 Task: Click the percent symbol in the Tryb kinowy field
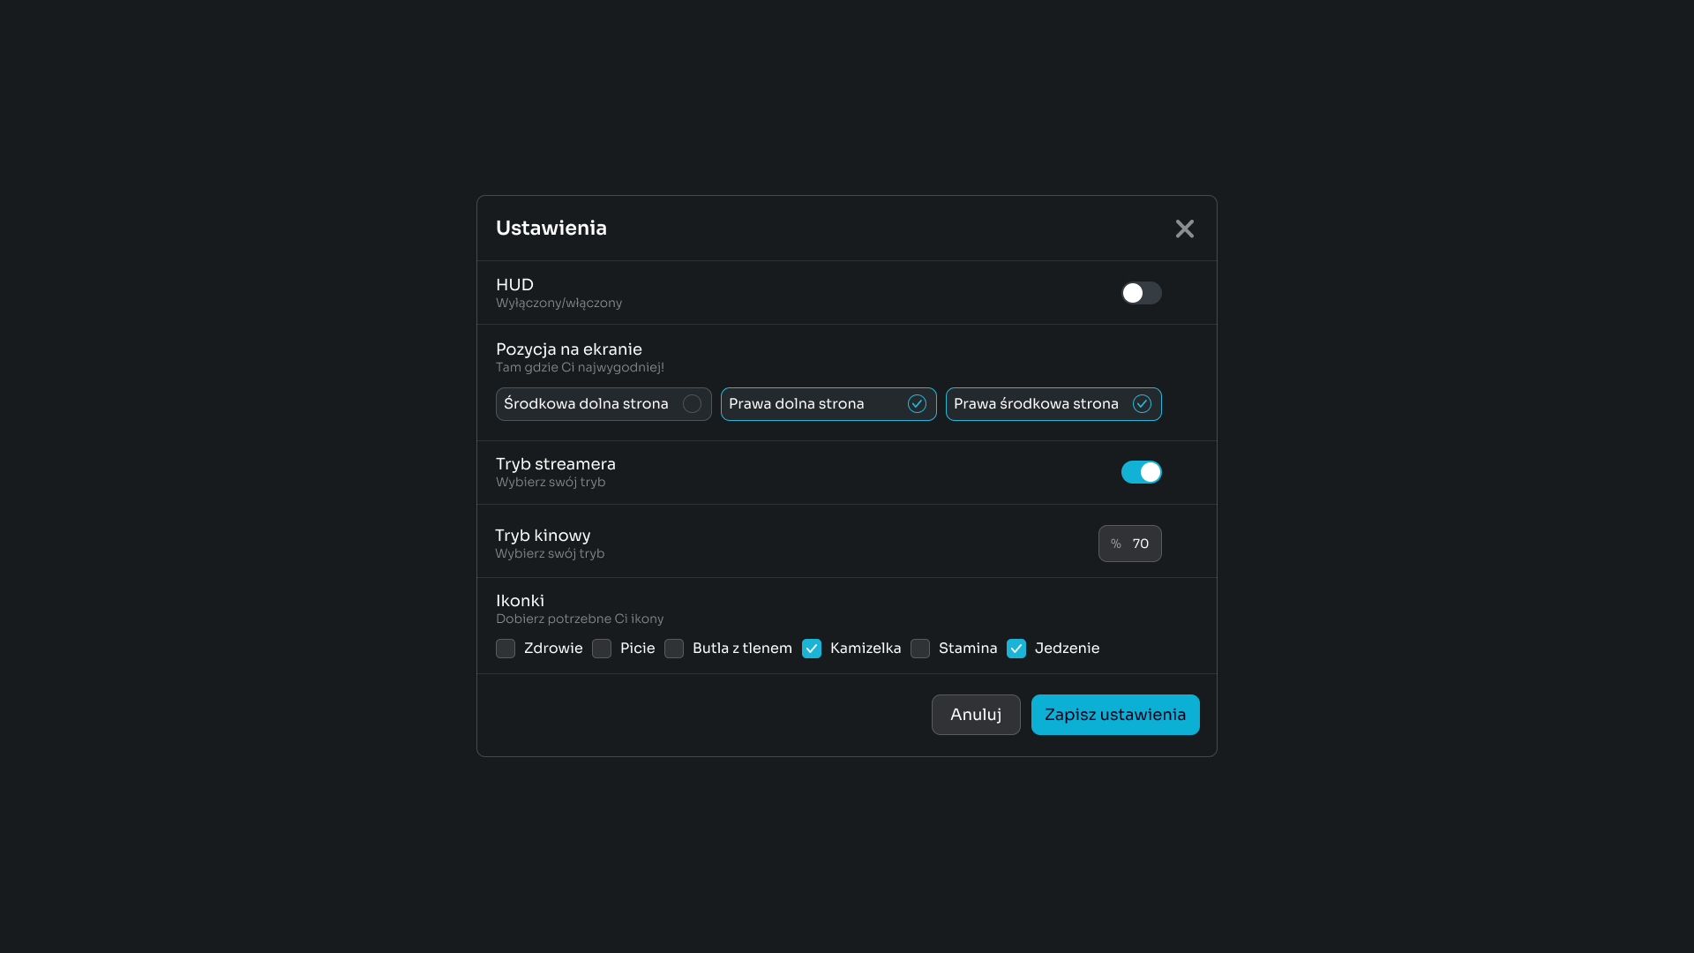1115,544
